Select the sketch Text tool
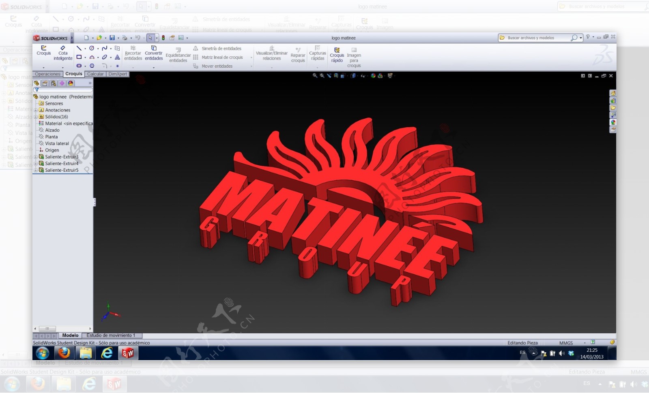The height and width of the screenshot is (393, 649). click(117, 57)
